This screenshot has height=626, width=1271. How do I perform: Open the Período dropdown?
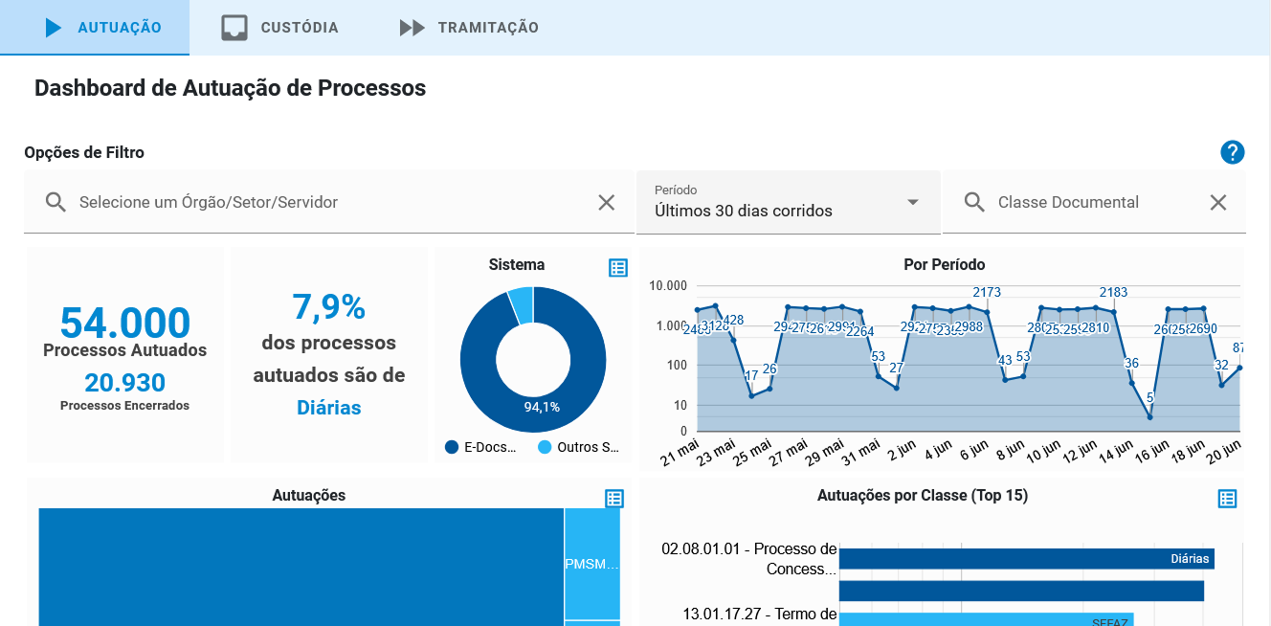click(x=775, y=202)
